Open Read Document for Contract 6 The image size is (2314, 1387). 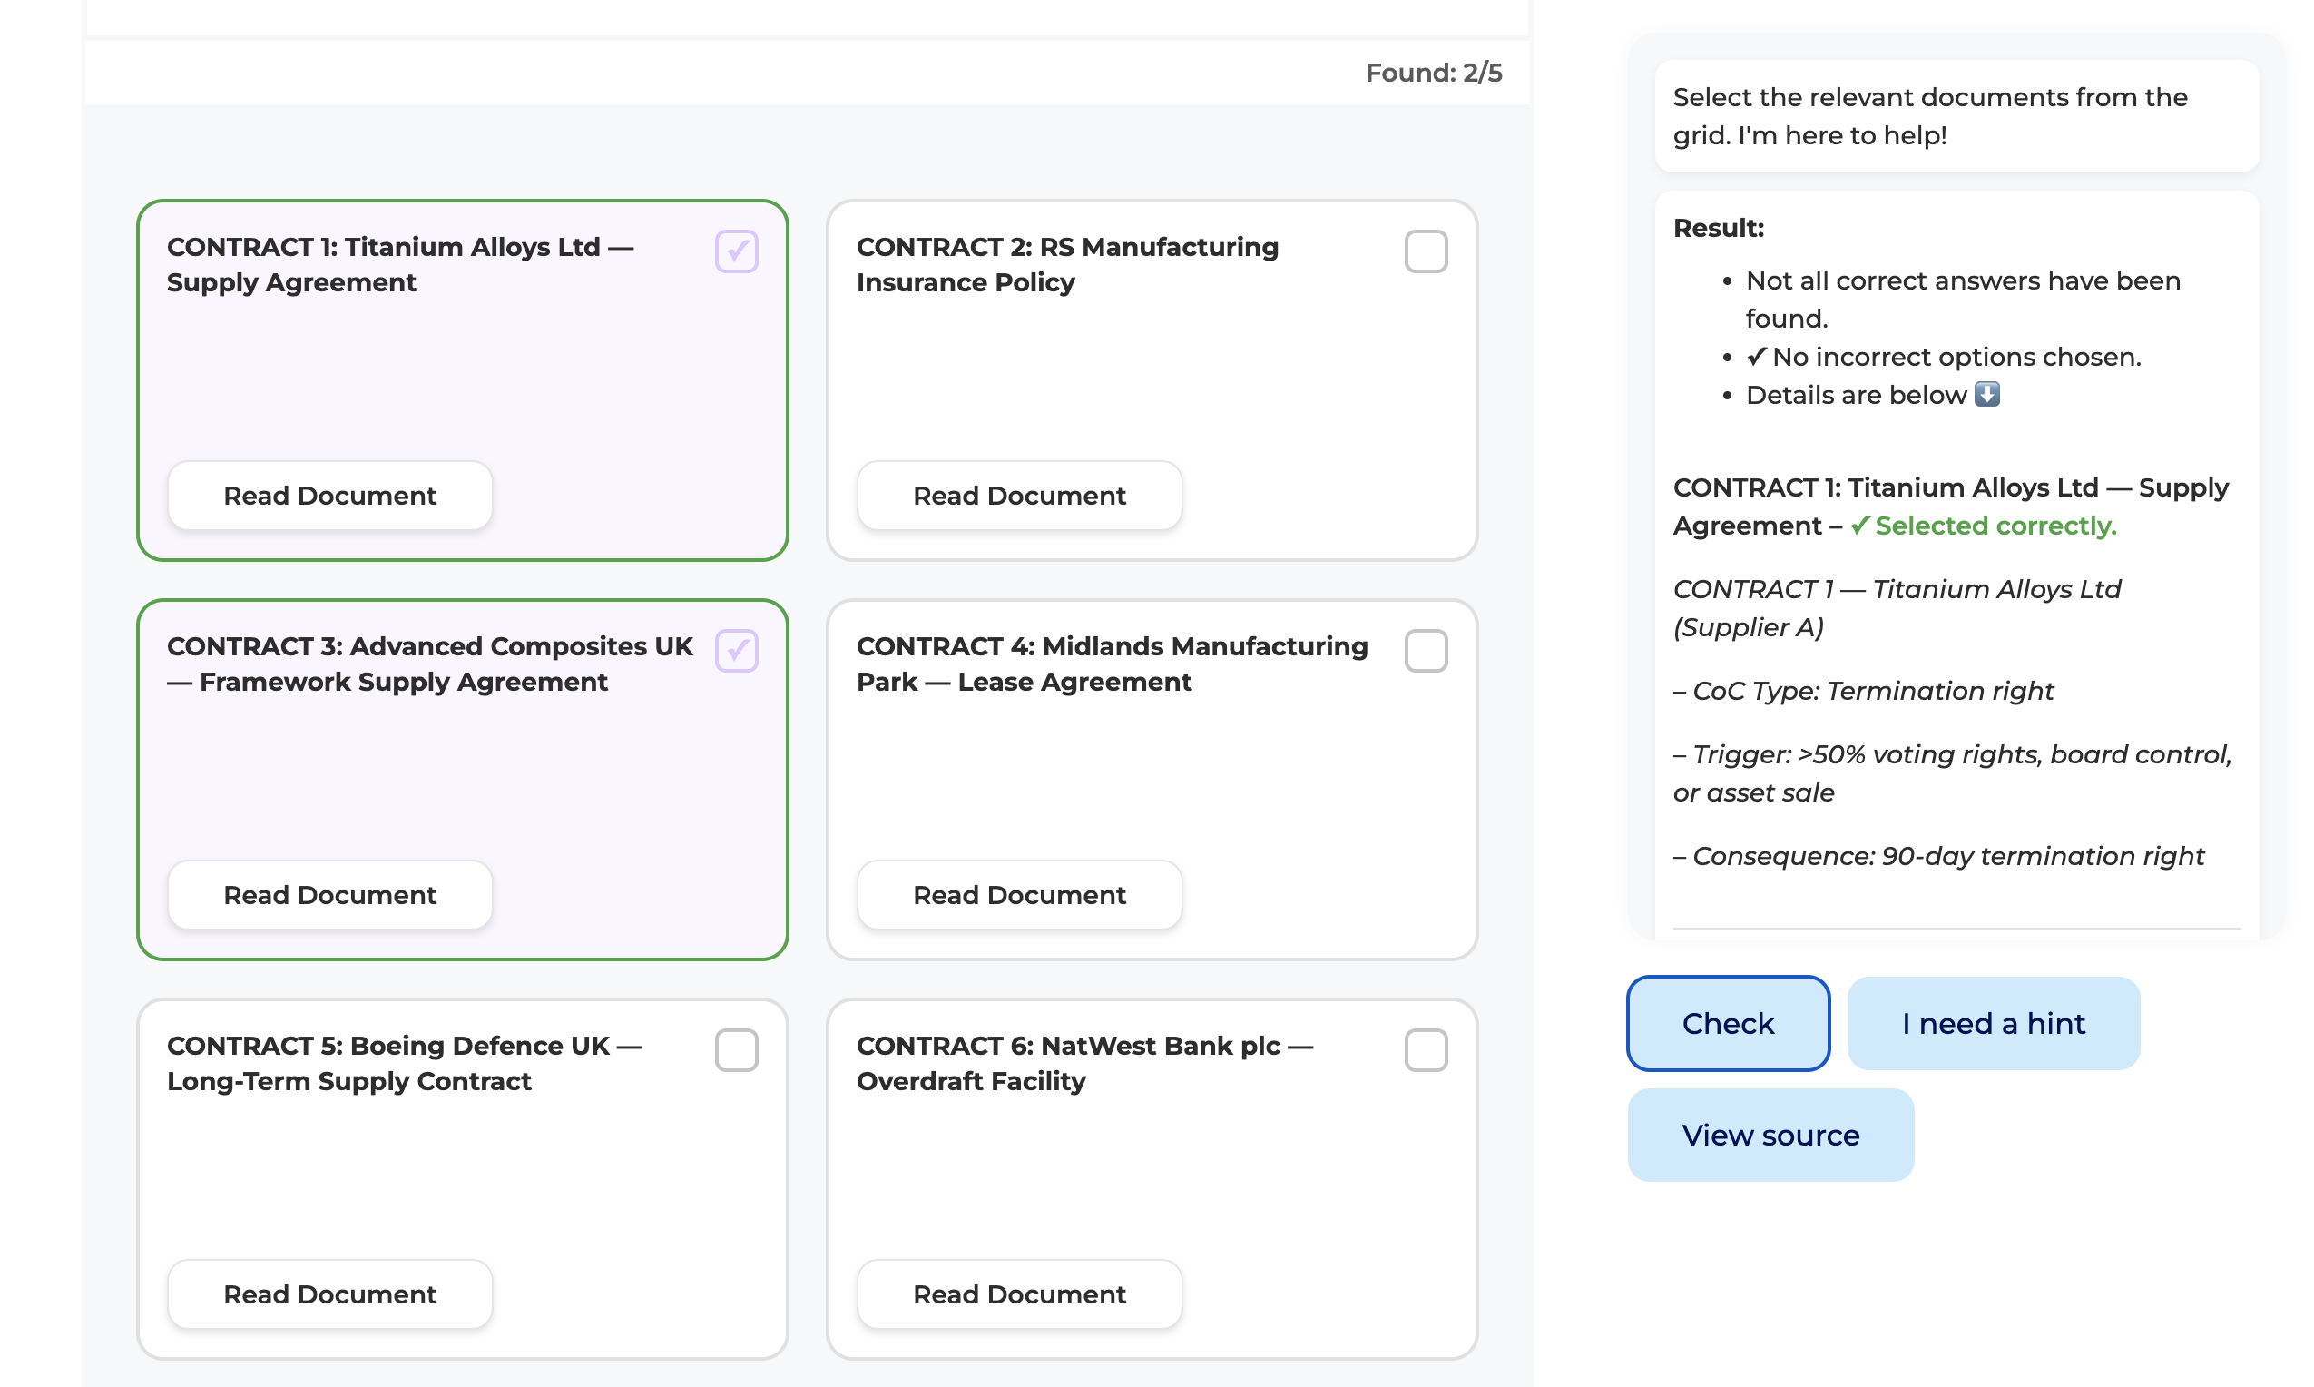click(x=1019, y=1294)
